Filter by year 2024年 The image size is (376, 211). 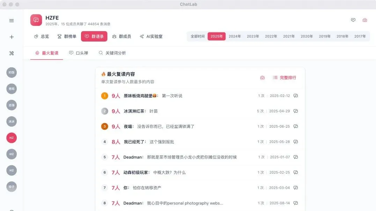click(235, 36)
